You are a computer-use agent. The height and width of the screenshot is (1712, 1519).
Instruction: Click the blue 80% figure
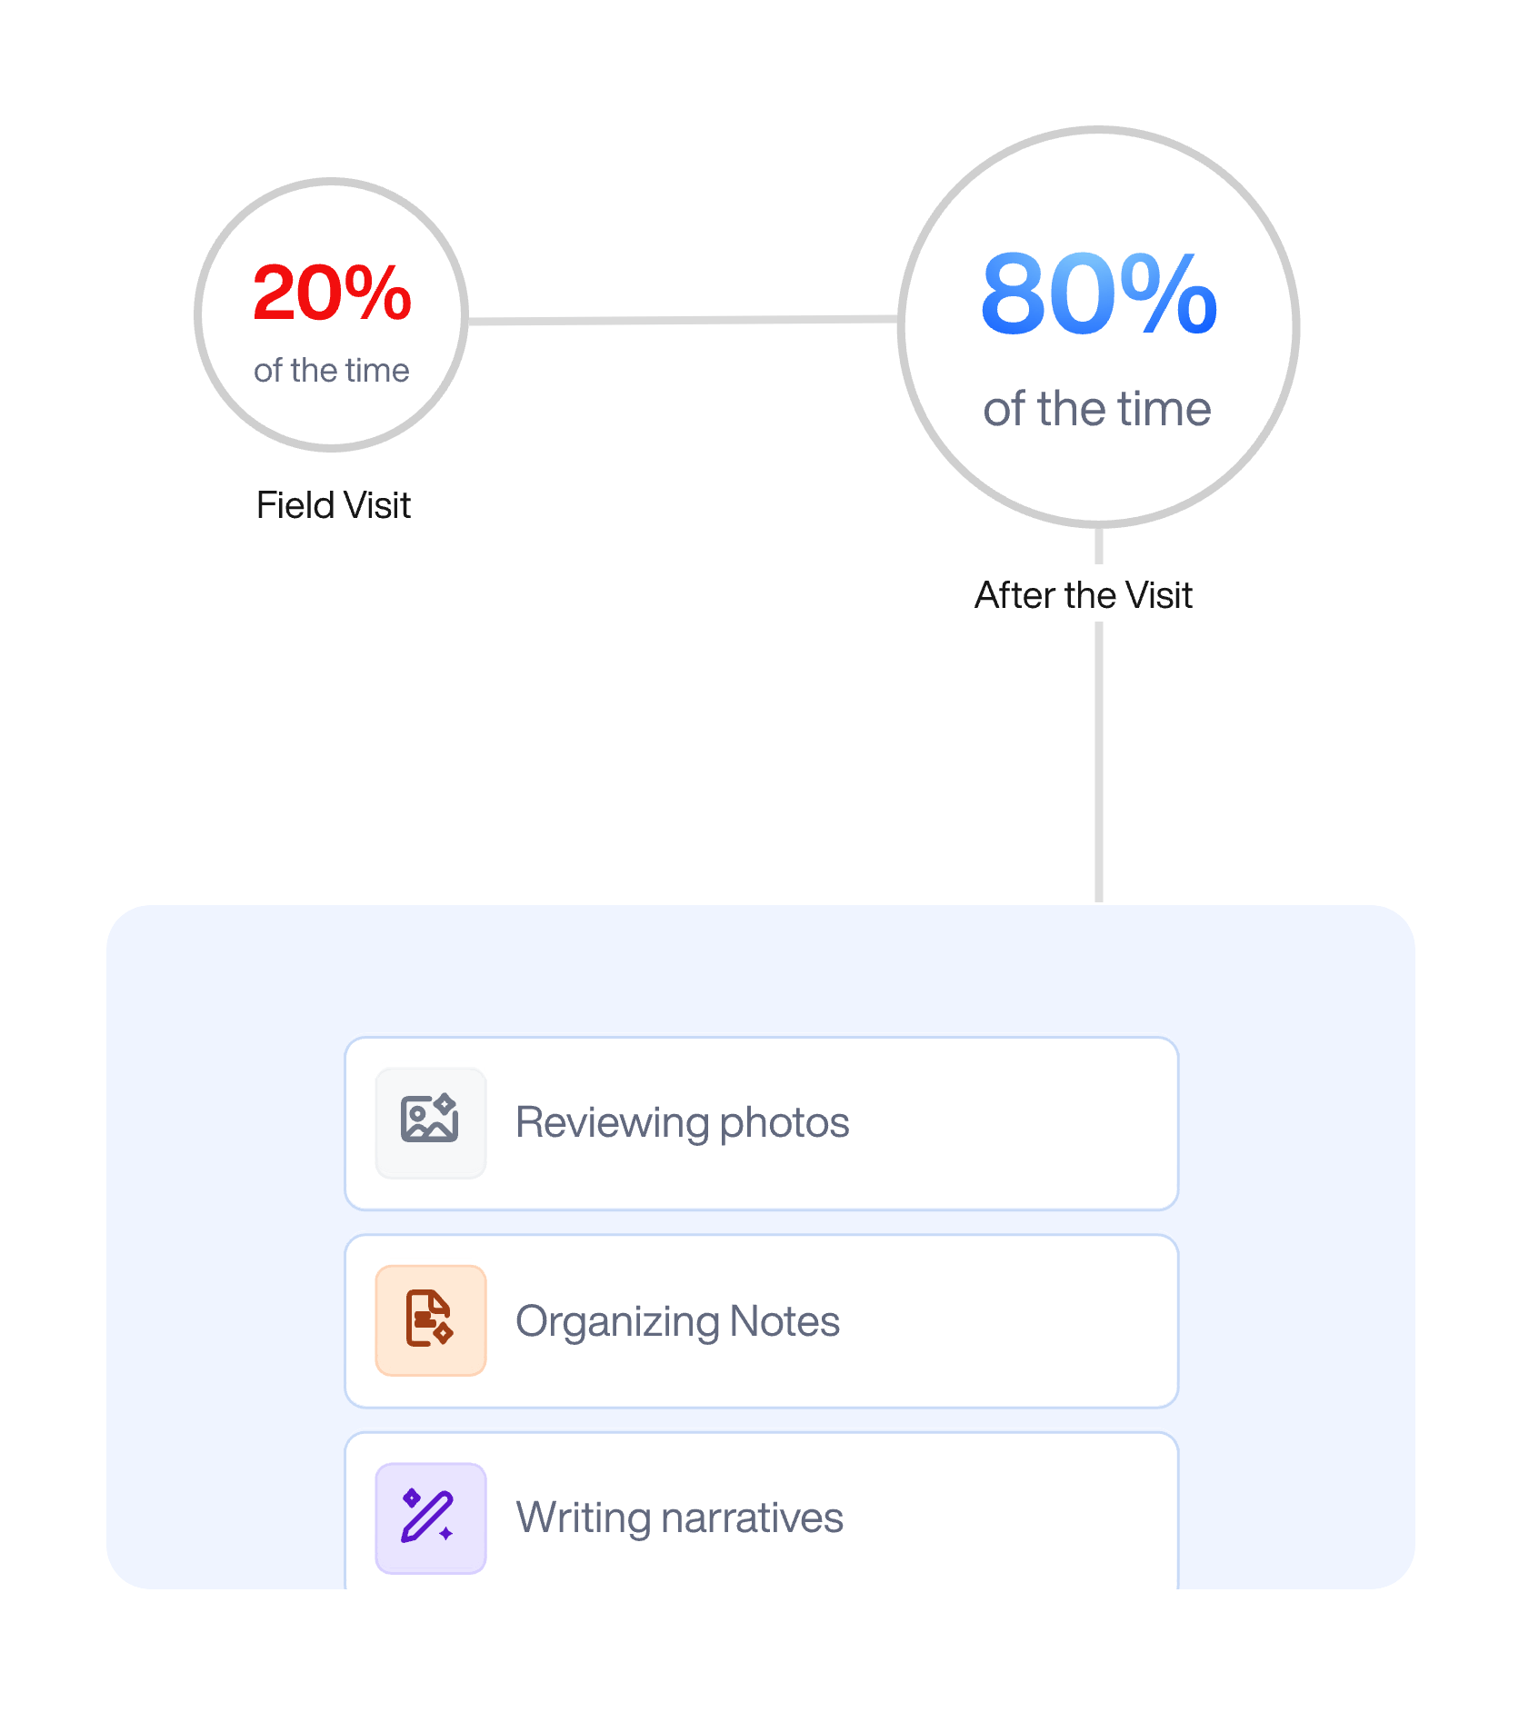(1098, 294)
